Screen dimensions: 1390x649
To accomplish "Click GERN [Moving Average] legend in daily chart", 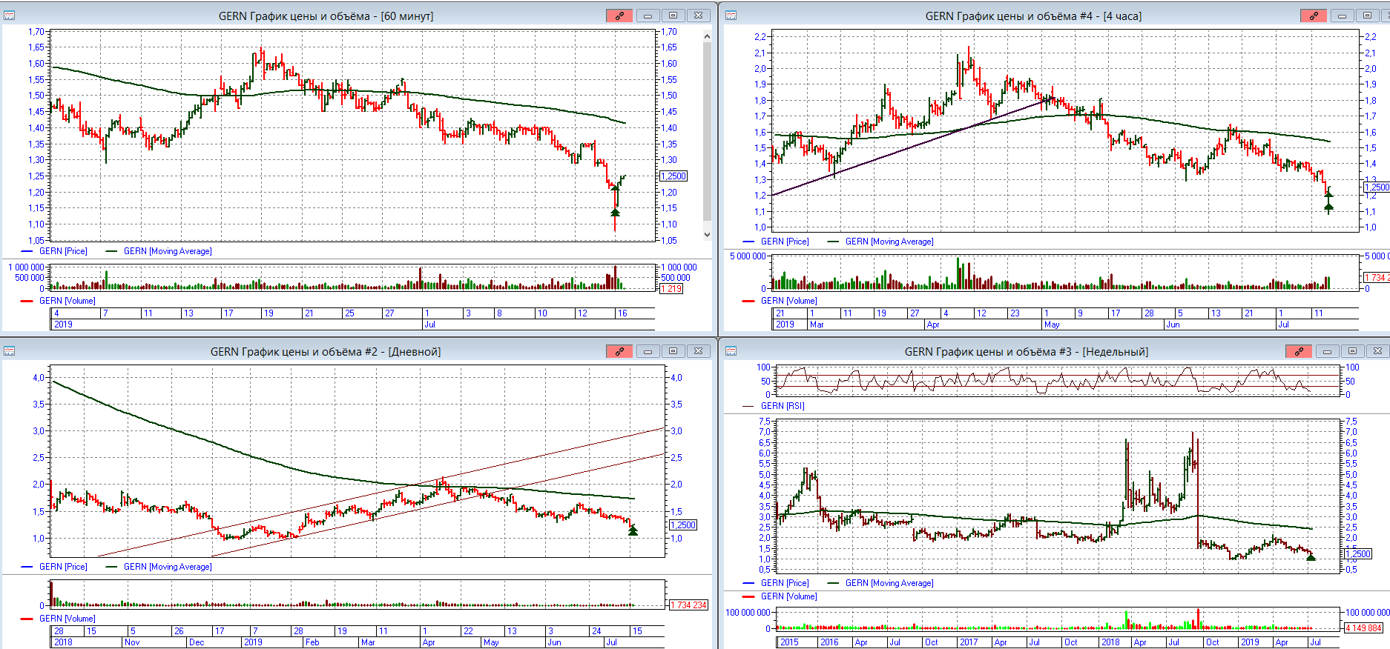I will click(167, 567).
